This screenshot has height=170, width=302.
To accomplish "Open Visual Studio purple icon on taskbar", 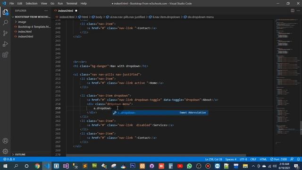I will point(66,166).
